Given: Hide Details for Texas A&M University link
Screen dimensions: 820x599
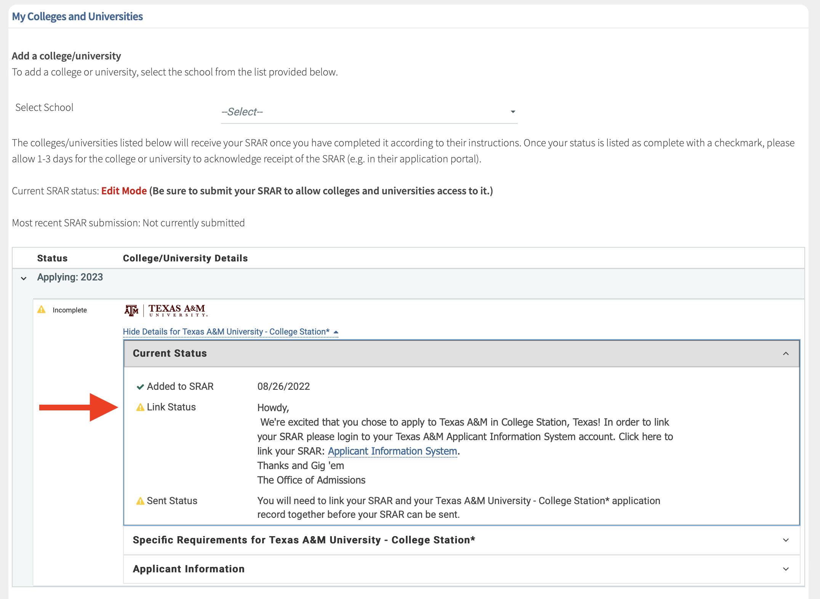Looking at the screenshot, I should point(226,332).
